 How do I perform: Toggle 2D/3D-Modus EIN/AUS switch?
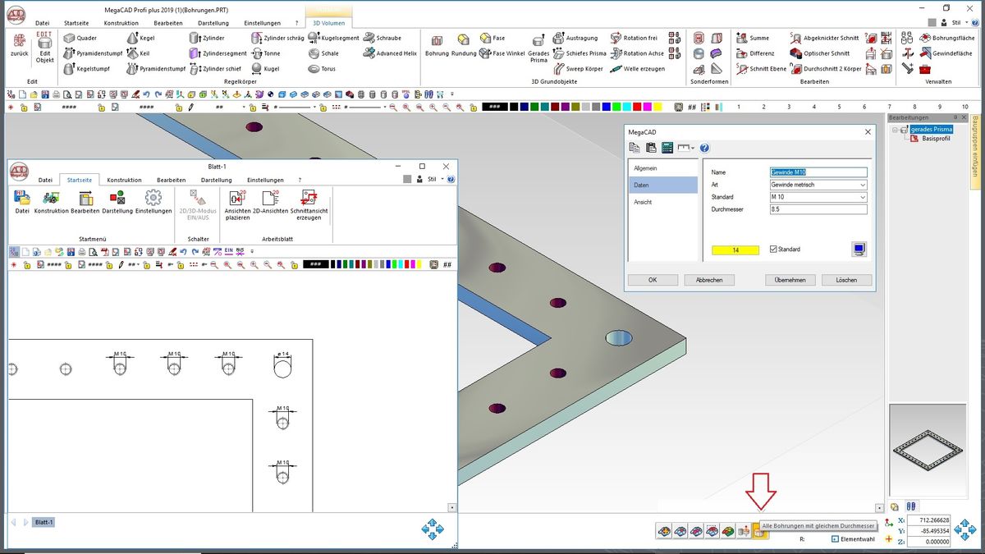coord(197,202)
